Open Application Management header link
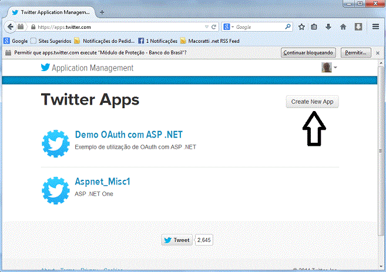 point(93,68)
